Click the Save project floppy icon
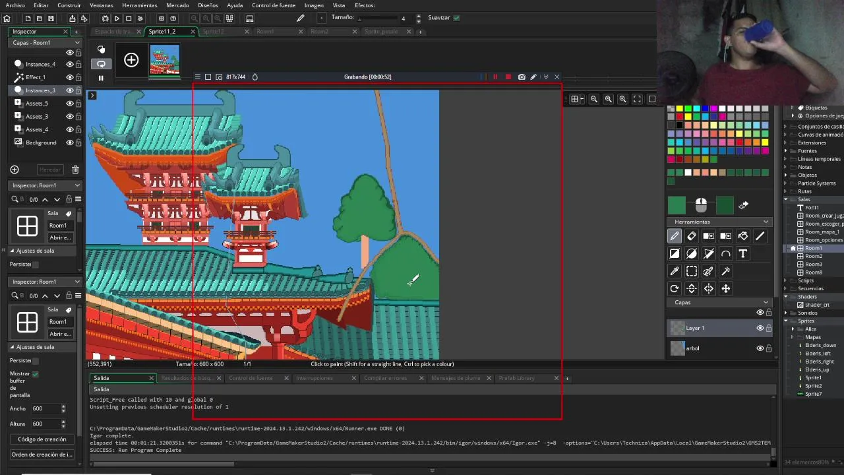 pos(51,18)
